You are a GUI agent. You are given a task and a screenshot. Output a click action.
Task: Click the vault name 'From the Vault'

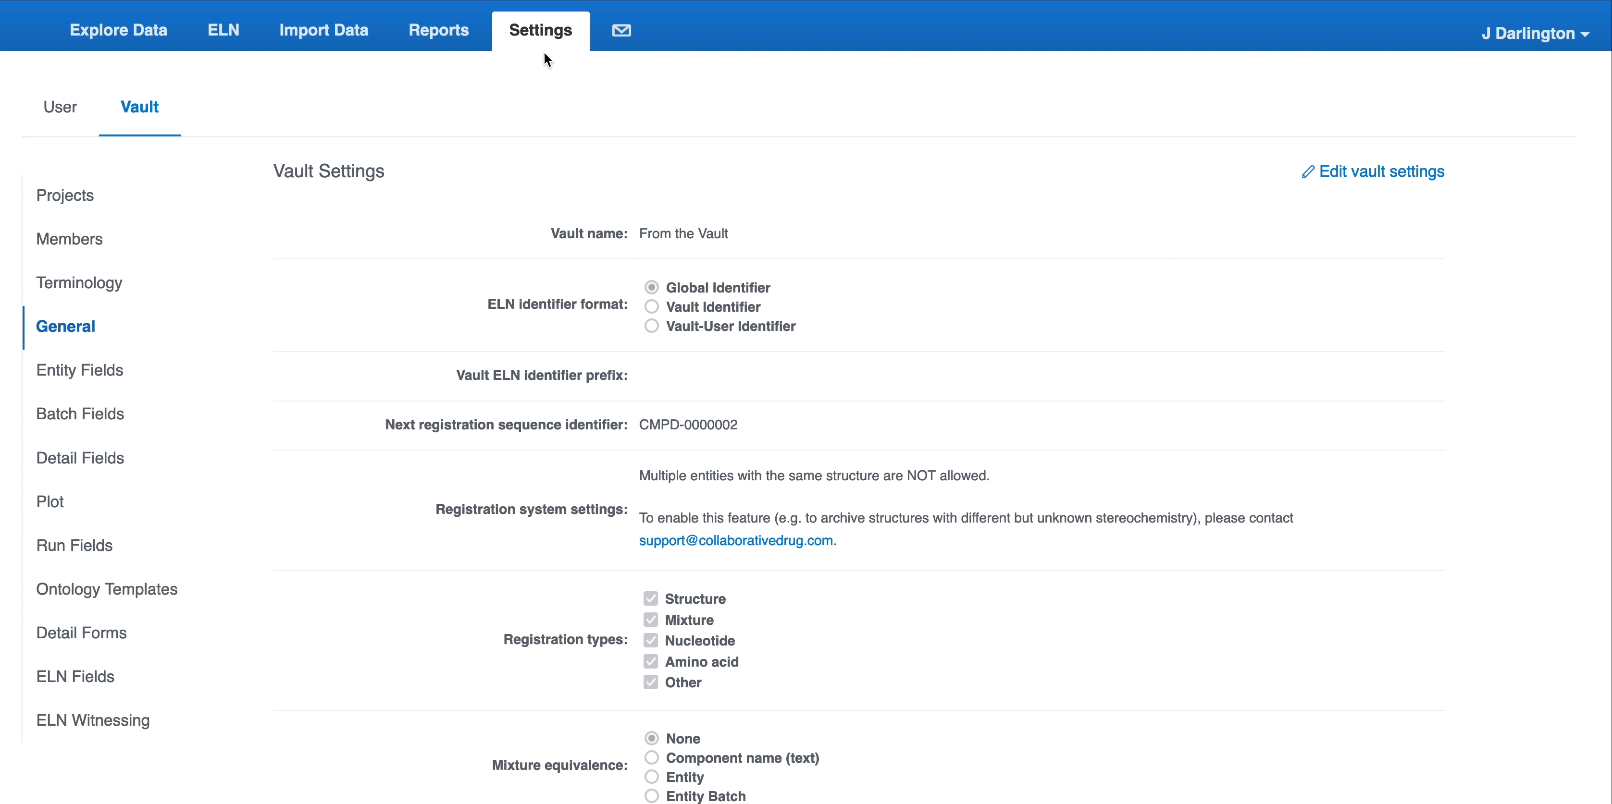(683, 234)
